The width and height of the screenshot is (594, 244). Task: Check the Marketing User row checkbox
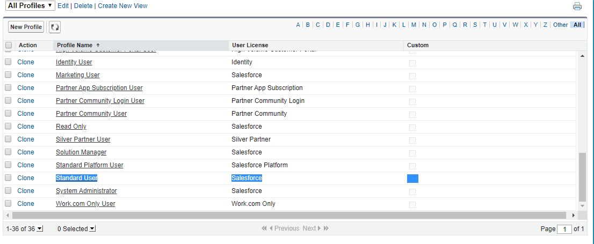pos(8,75)
